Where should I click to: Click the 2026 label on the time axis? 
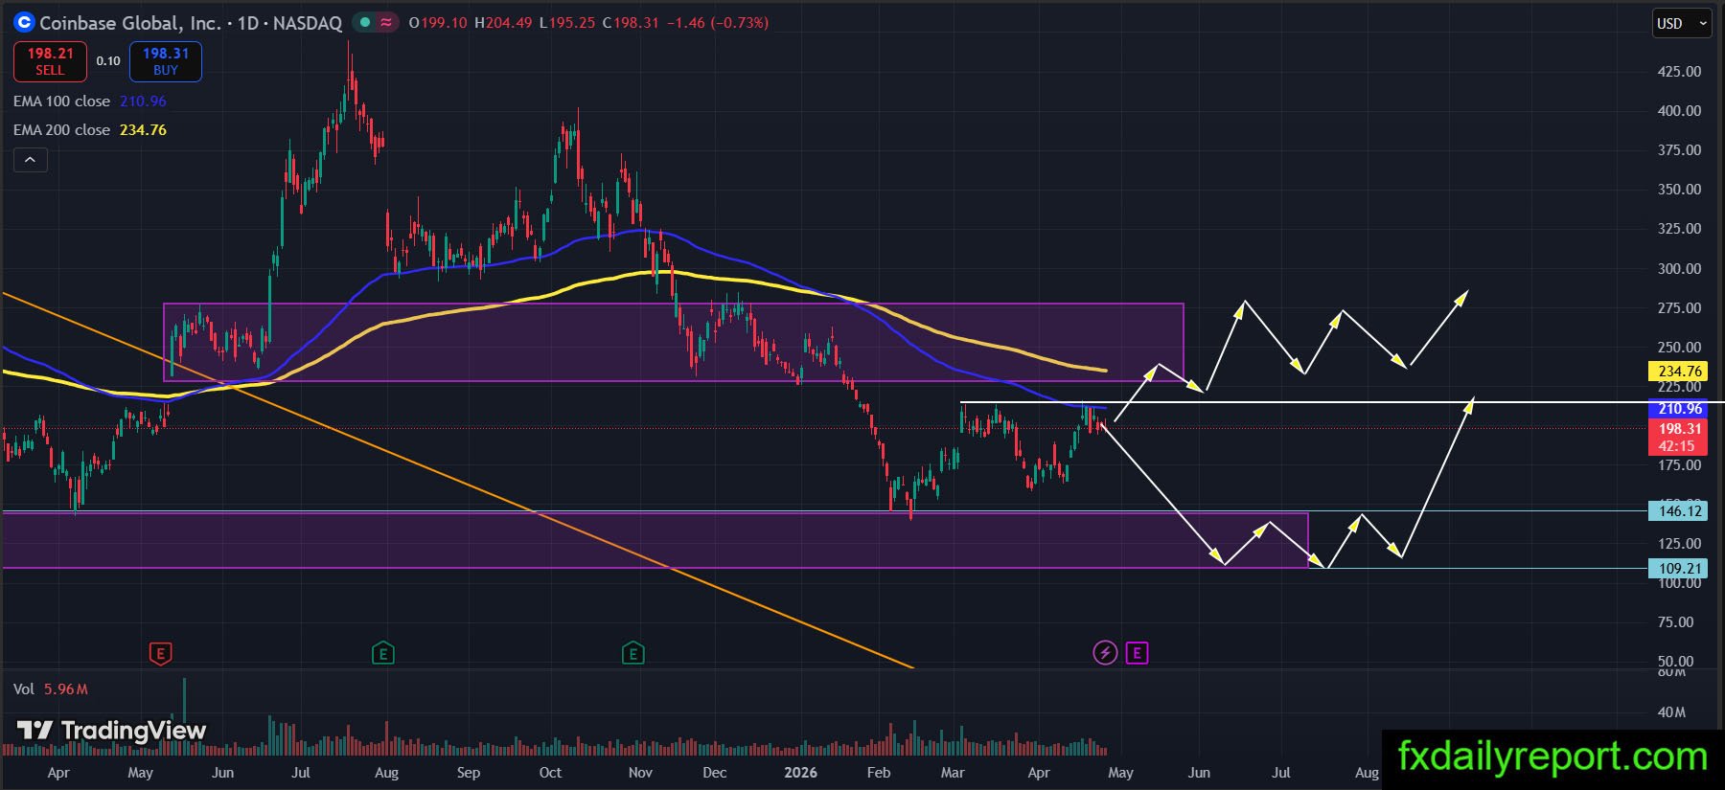800,773
